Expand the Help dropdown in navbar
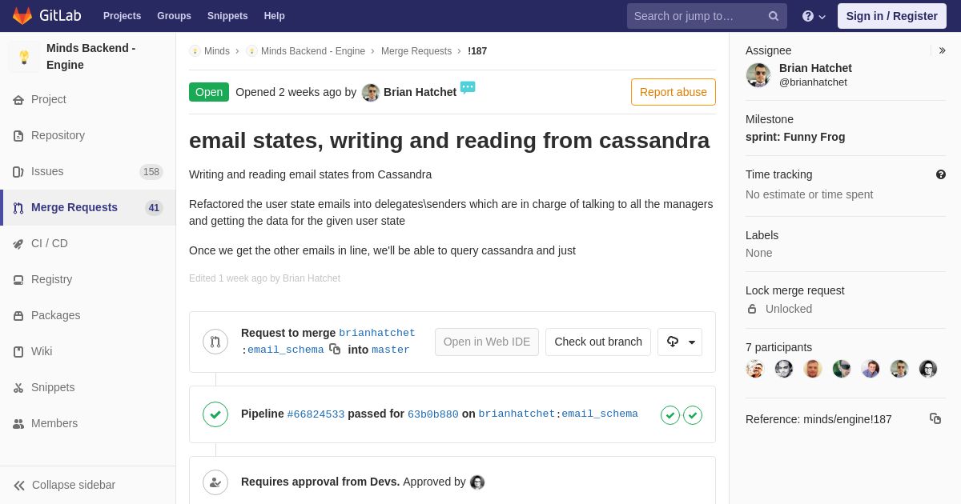Screen dimensions: 961x504 pos(814,16)
